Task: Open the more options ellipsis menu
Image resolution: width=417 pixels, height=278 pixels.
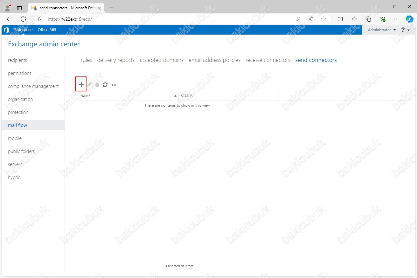Action: click(x=114, y=85)
